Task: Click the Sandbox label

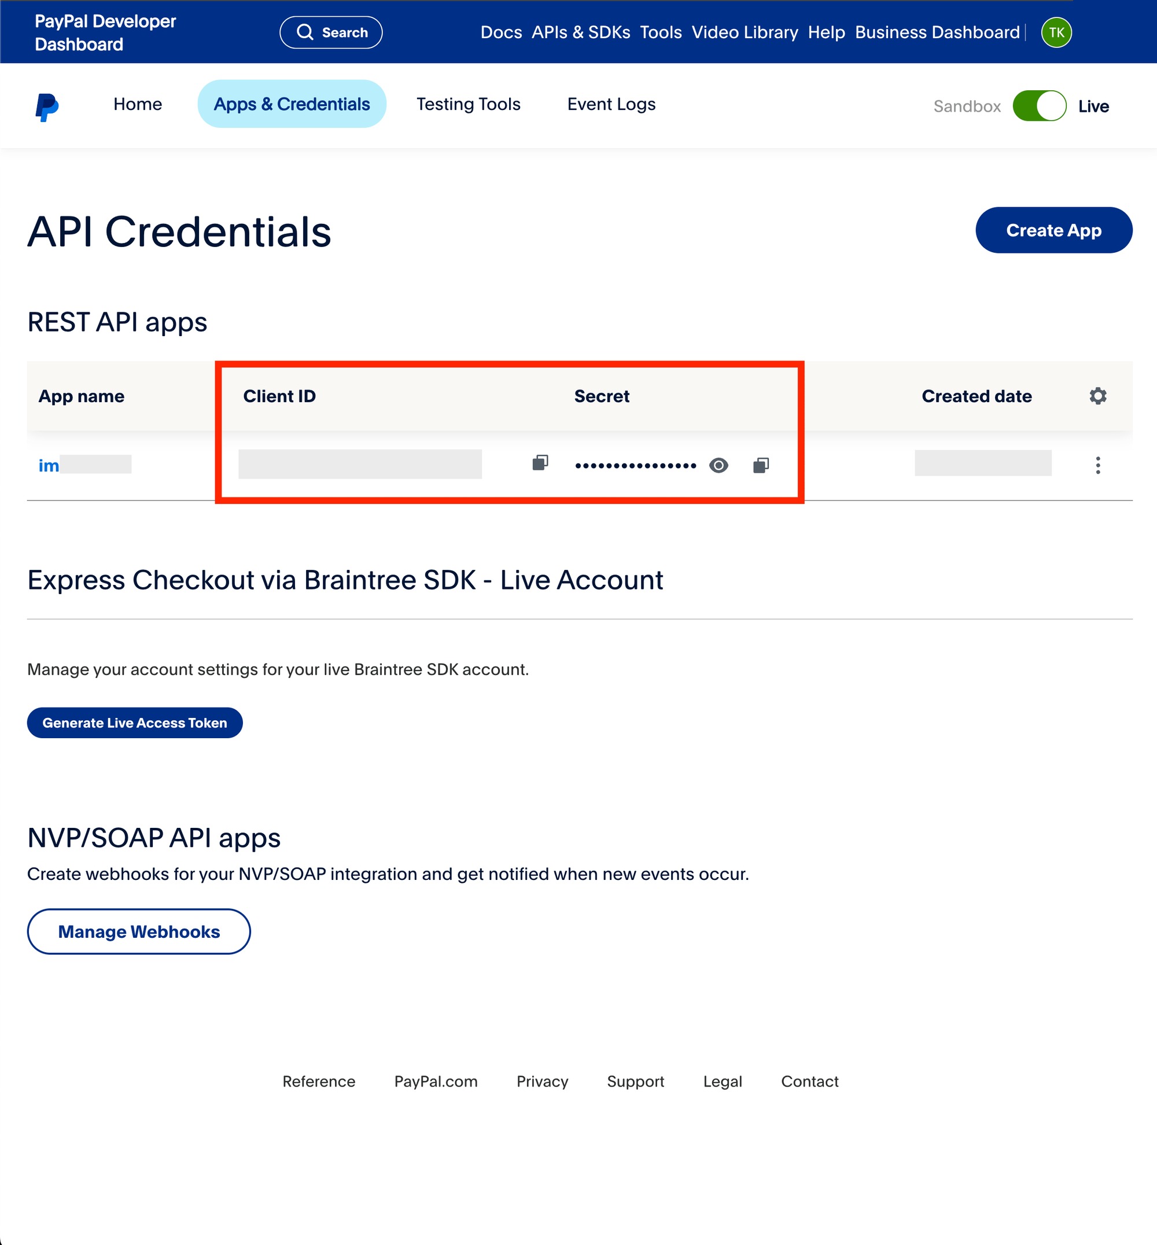Action: pos(967,106)
